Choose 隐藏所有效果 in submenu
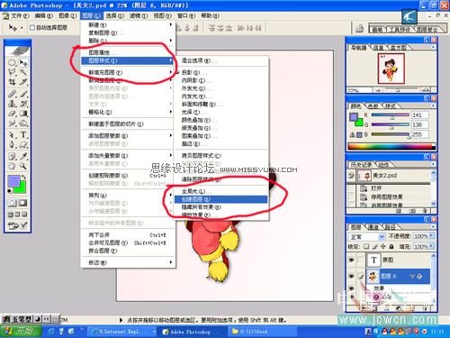Screen dimensions: 450x338 (220, 207)
